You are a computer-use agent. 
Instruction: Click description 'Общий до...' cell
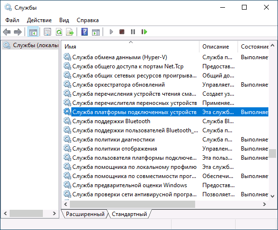pos(218,76)
